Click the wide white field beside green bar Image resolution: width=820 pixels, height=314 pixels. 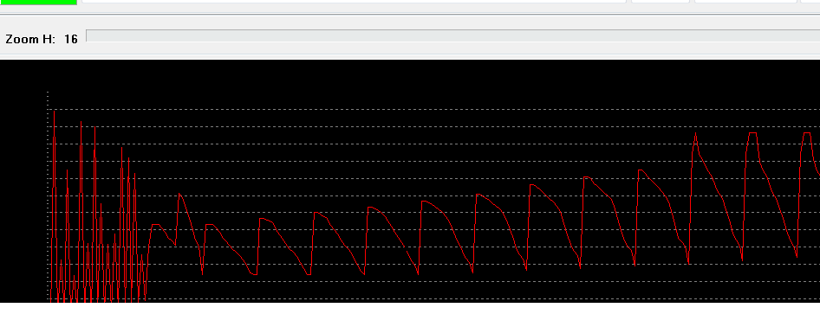click(x=354, y=2)
